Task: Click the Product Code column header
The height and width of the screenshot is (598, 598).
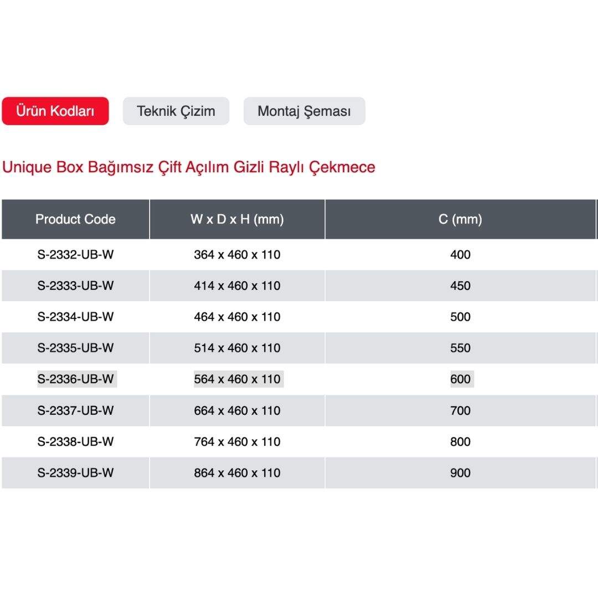Action: [75, 219]
